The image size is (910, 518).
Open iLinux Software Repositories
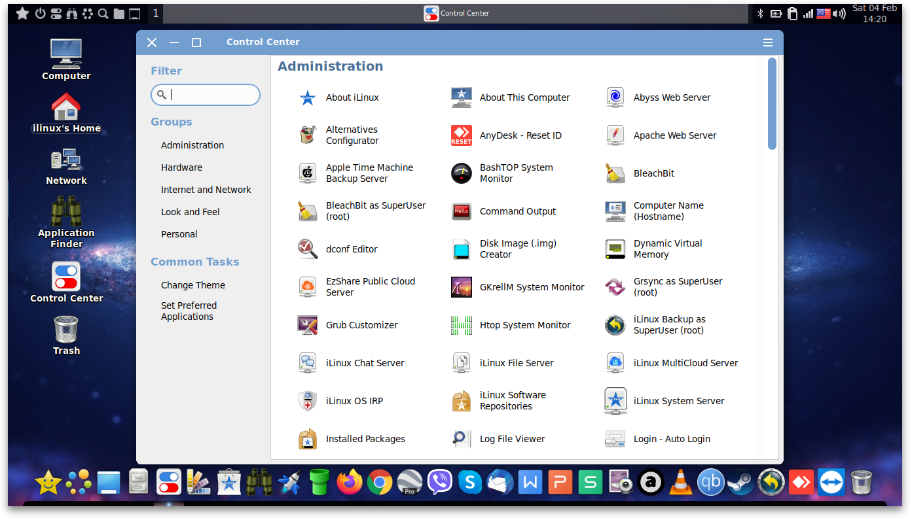(x=499, y=401)
